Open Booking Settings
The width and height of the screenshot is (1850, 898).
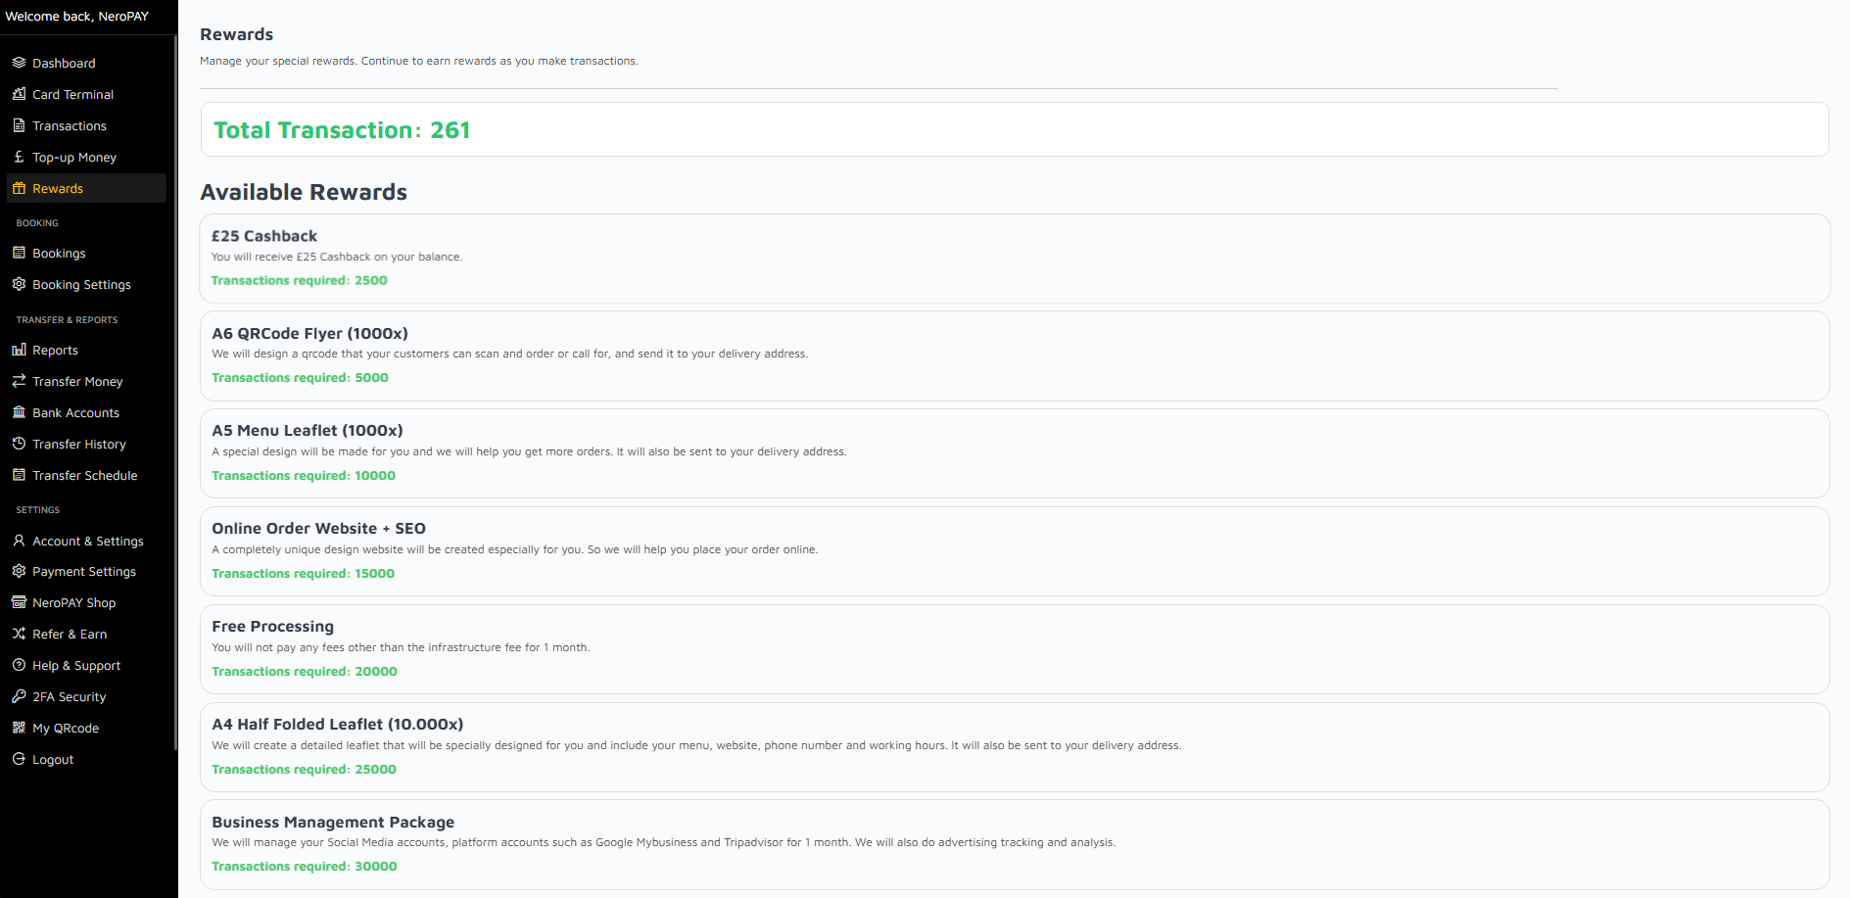(x=81, y=284)
